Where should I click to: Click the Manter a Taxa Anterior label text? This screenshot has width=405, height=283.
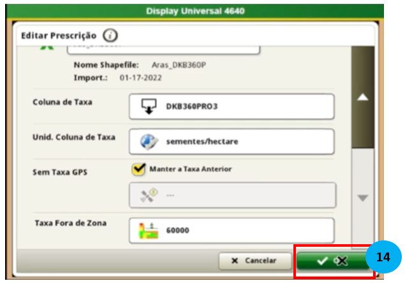[x=190, y=169]
